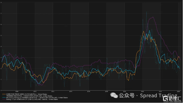This screenshot has width=183, height=103.
Task: Toggle the CORE PCE PRICE INDEX legend entry
Action: tap(26, 94)
